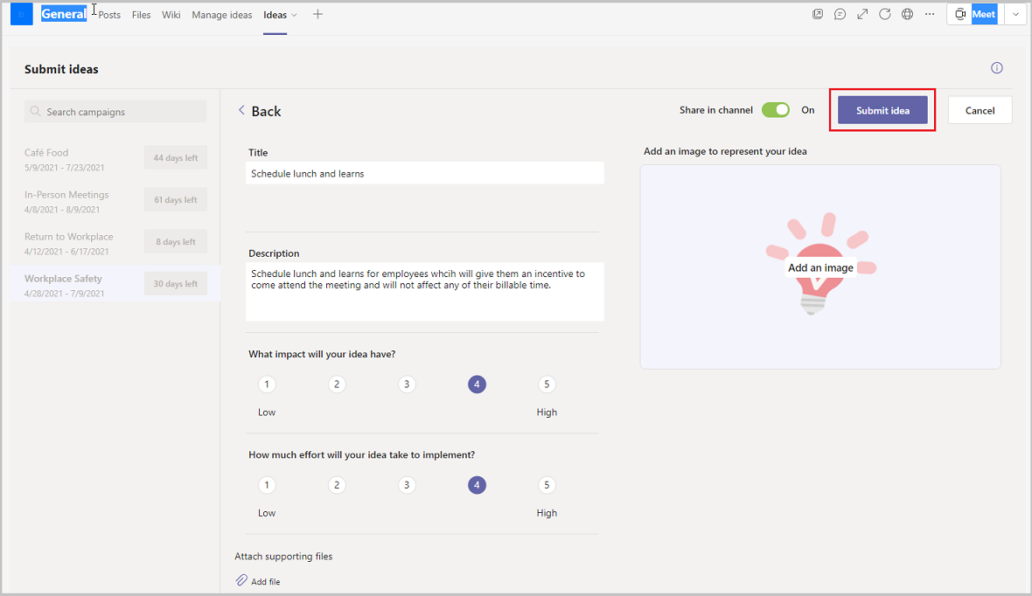Screen dimensions: 1032x596
Task: Select effort rating 4
Action: click(478, 485)
